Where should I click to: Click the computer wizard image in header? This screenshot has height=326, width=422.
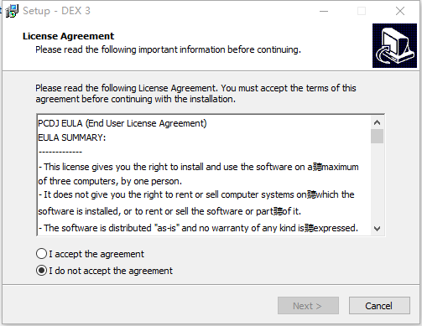click(x=394, y=45)
